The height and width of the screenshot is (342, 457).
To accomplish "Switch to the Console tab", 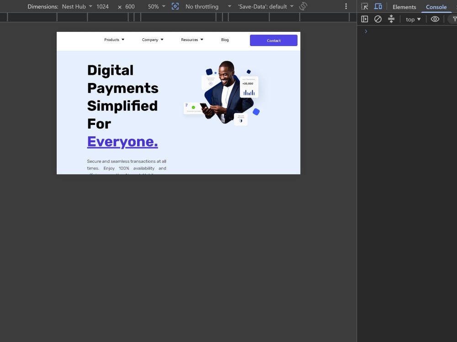I will coord(436,7).
